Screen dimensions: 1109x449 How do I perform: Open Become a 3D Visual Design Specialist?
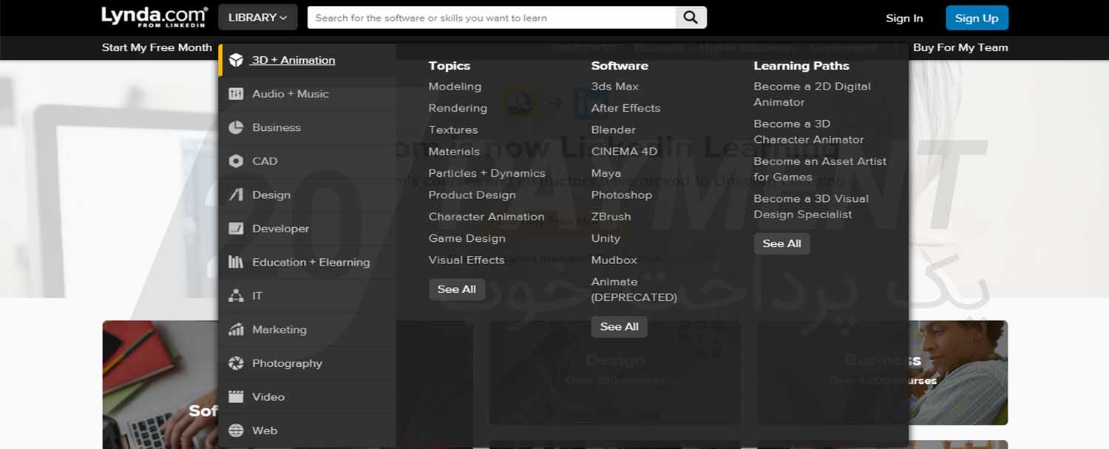(811, 206)
